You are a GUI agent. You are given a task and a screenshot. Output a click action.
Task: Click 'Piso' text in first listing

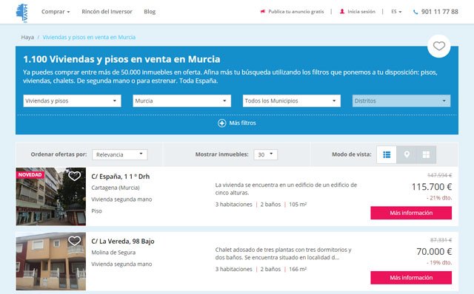(x=97, y=211)
